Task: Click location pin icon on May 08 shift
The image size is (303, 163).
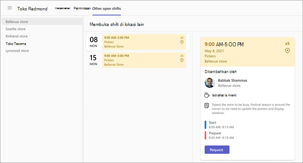Action: (182, 42)
